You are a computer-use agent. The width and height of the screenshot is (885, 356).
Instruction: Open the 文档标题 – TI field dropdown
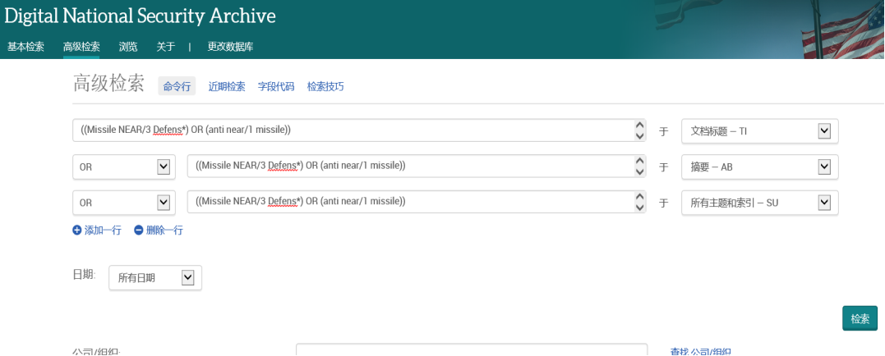(760, 130)
